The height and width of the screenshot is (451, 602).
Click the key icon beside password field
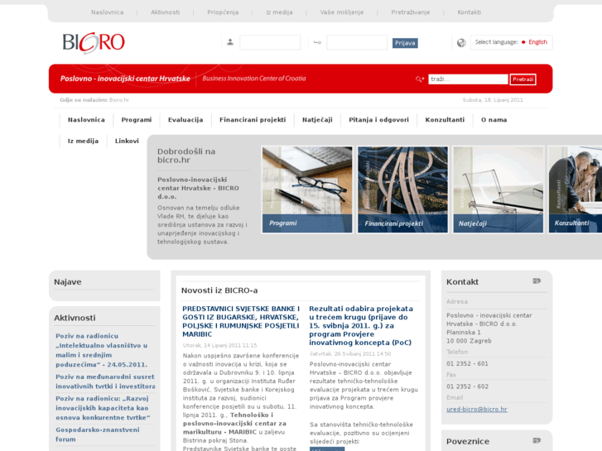pos(317,42)
